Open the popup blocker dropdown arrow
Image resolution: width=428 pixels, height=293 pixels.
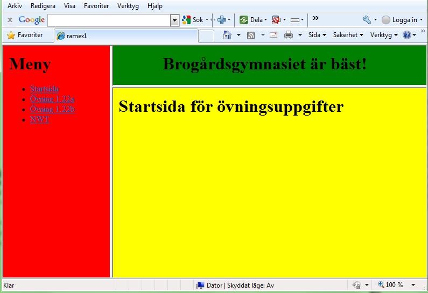pyautogui.click(x=284, y=20)
